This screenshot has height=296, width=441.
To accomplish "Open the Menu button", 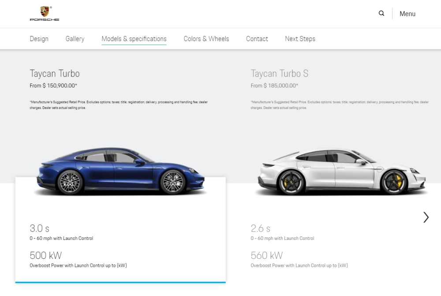I will coord(407,14).
